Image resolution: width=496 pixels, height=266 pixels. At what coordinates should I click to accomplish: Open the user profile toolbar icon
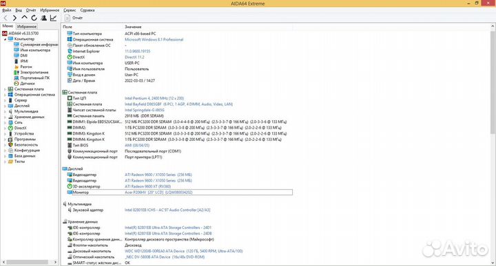(44, 18)
